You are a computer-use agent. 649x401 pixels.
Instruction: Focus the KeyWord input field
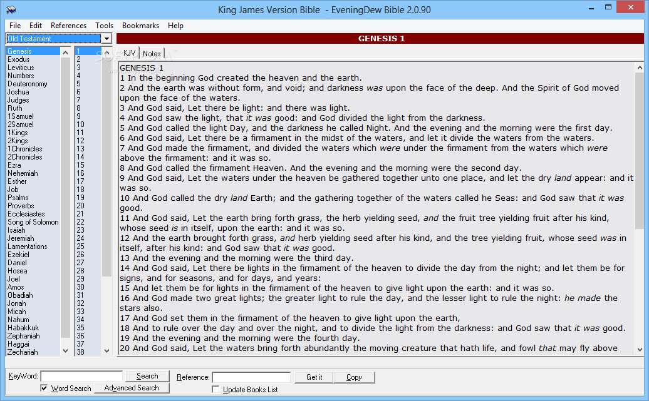pos(81,376)
